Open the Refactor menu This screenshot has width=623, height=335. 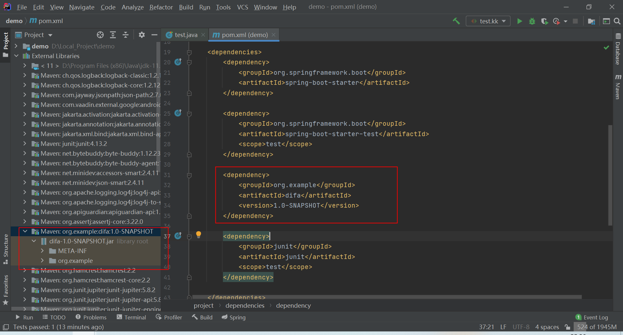[161, 7]
